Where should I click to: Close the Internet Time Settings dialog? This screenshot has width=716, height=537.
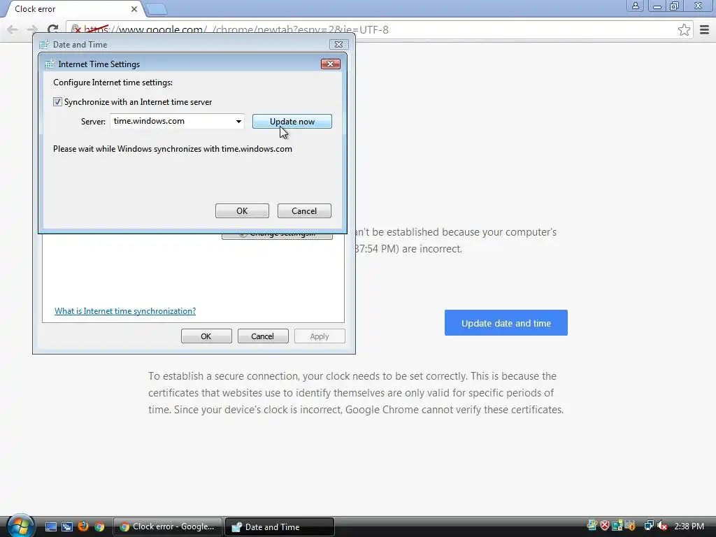click(x=331, y=64)
